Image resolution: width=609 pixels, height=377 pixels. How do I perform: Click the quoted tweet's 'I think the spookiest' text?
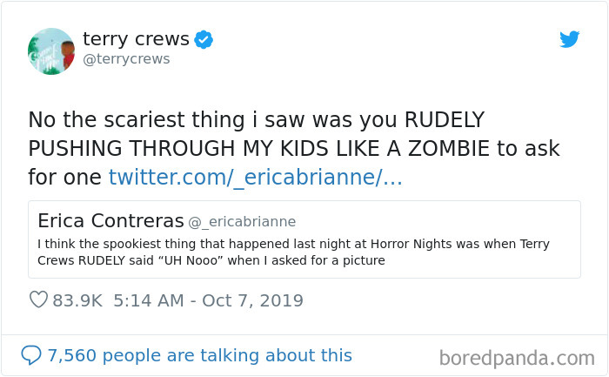point(293,243)
